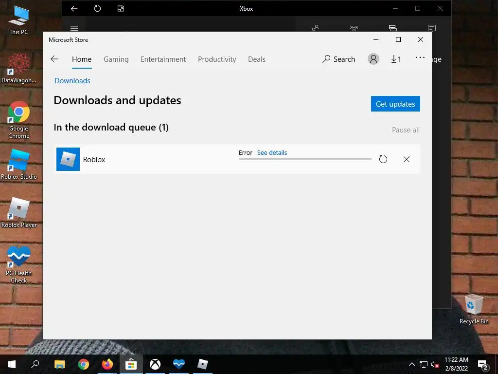Open the Productivity tab
The width and height of the screenshot is (498, 374).
point(217,59)
